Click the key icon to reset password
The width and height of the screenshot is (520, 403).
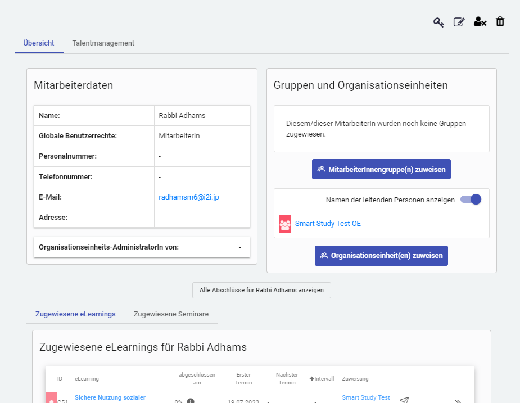(438, 22)
